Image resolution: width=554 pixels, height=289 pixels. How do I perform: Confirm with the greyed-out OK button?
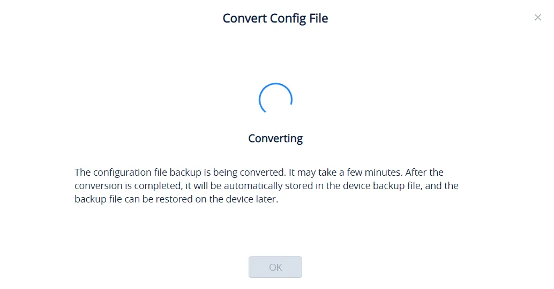coord(275,267)
